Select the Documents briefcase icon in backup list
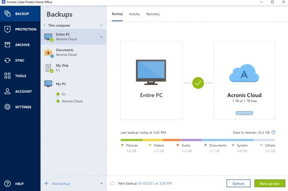The height and width of the screenshot is (191, 288). pos(49,53)
